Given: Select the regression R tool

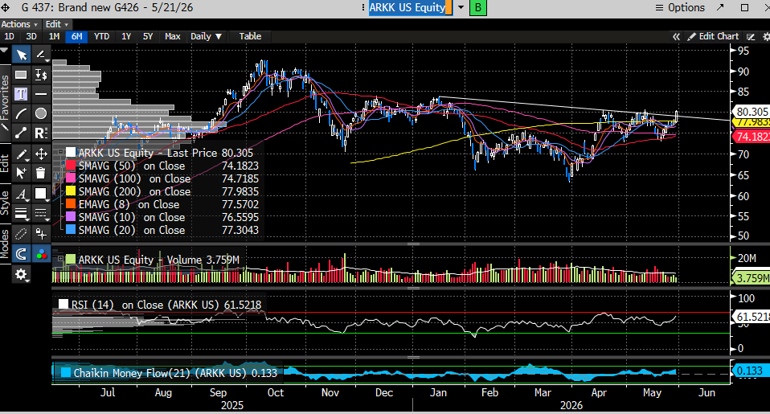Looking at the screenshot, I should pyautogui.click(x=41, y=133).
